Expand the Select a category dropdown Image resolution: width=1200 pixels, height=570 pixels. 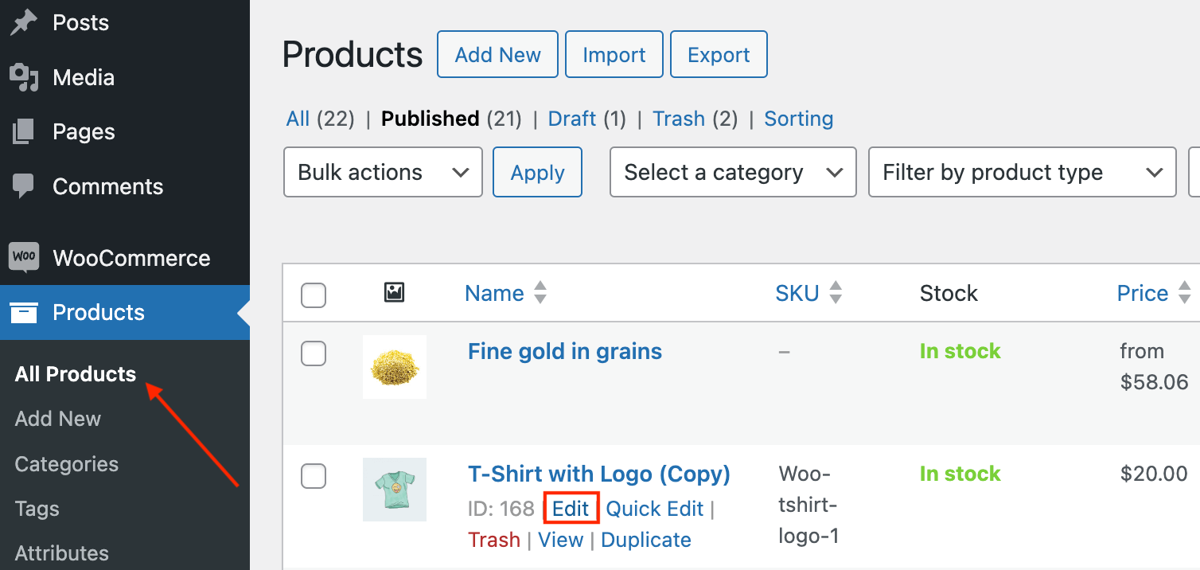click(732, 172)
